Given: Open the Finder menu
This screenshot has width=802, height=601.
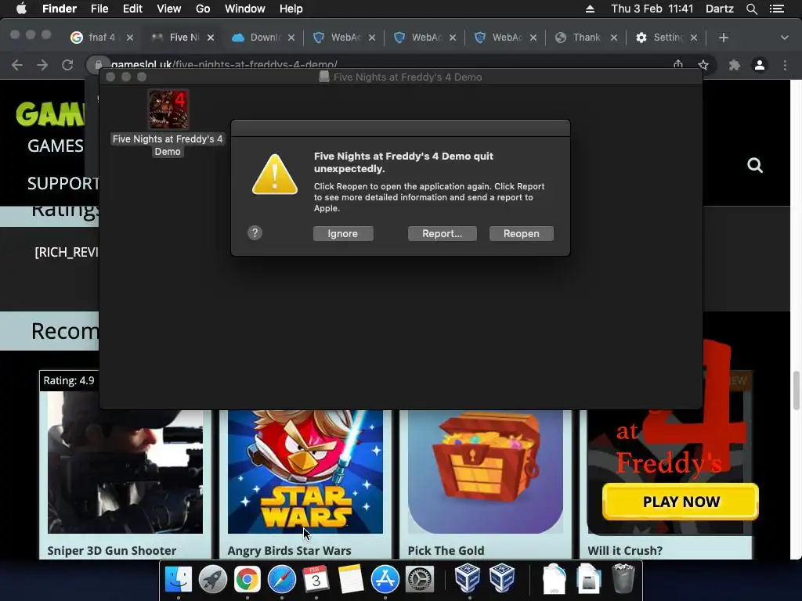Looking at the screenshot, I should 60,9.
